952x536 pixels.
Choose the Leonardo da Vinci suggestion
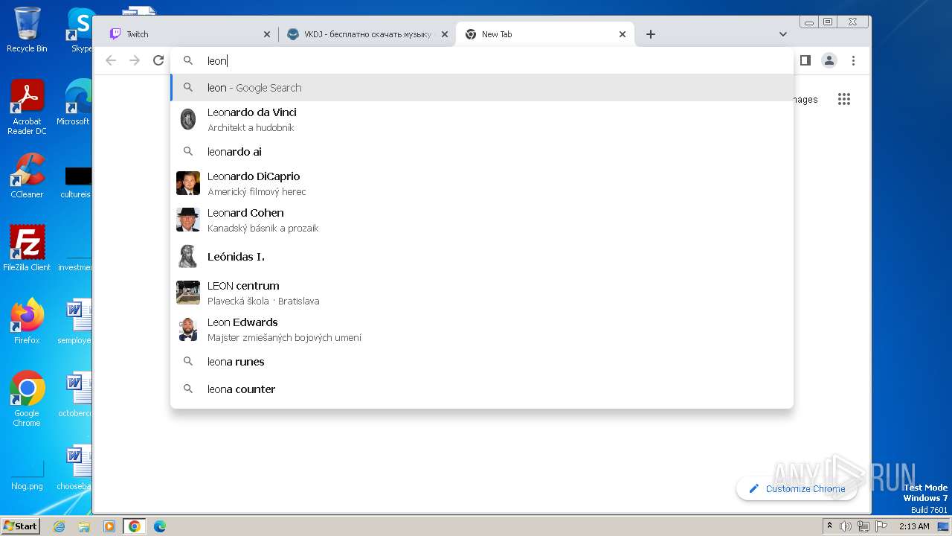pos(482,119)
